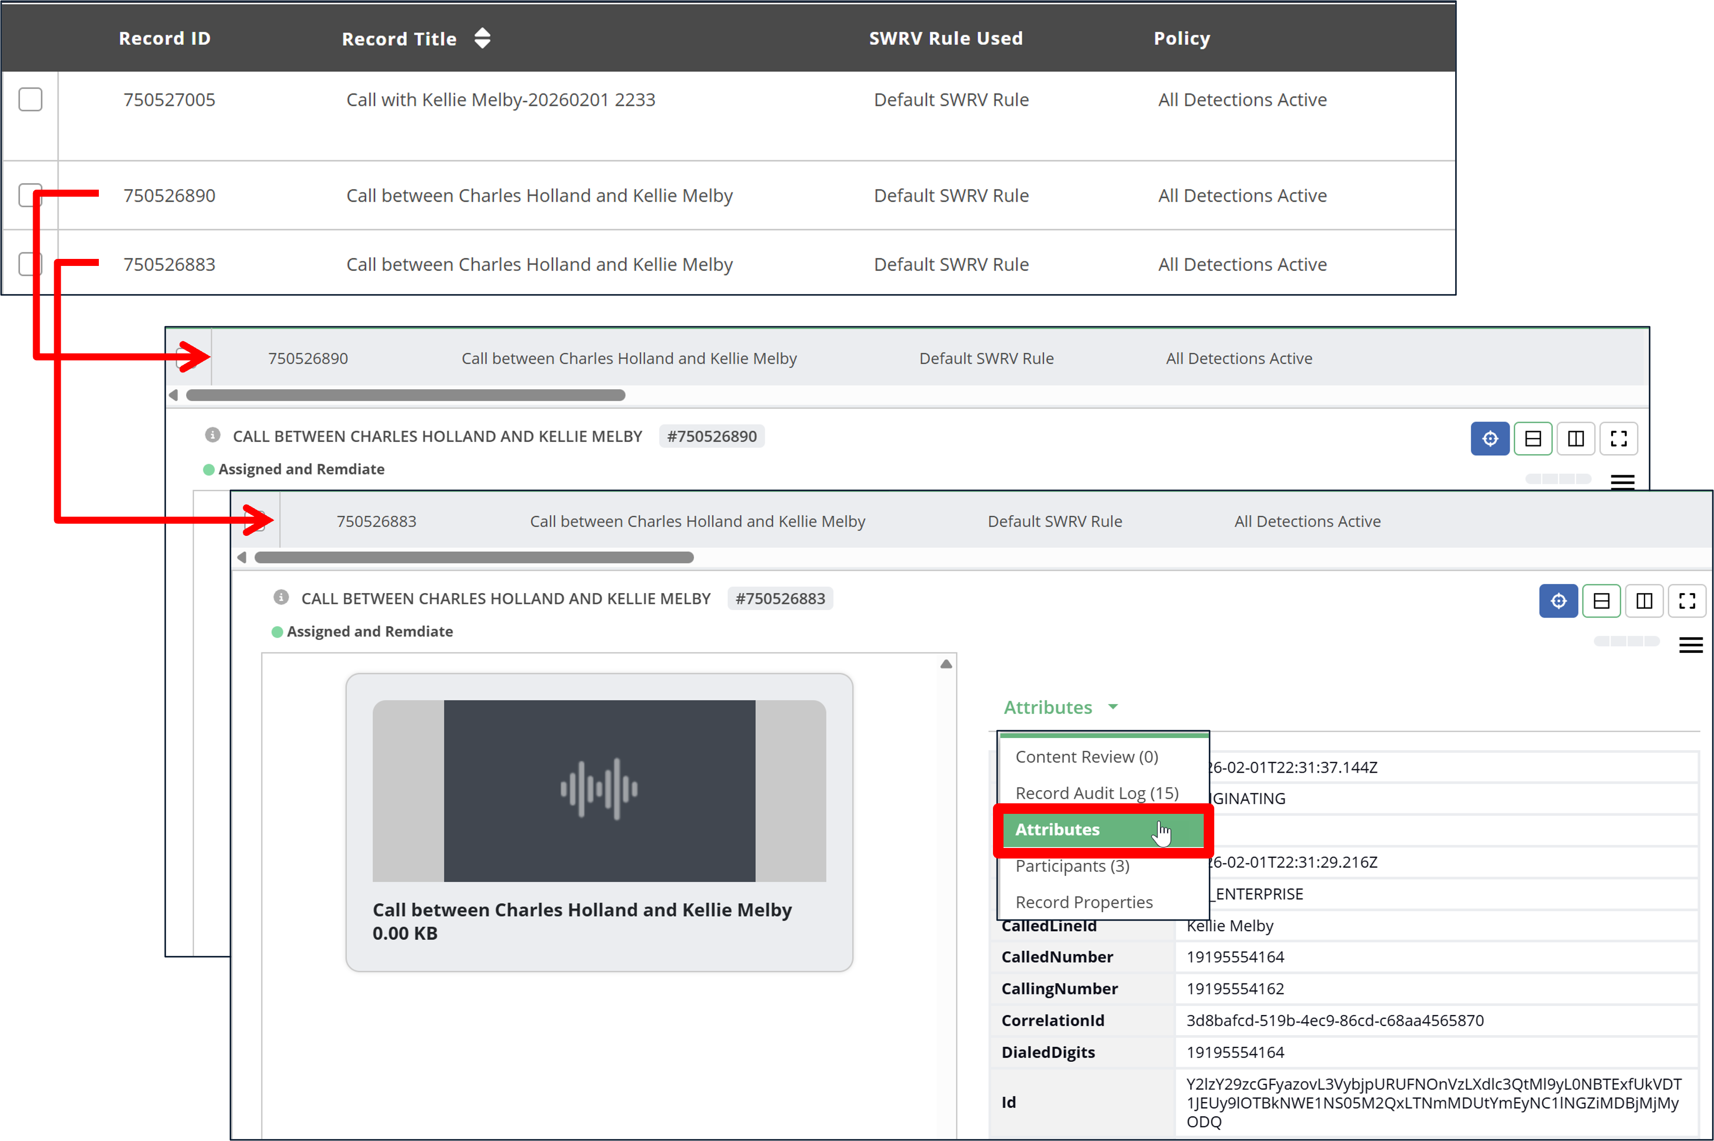The height and width of the screenshot is (1141, 1714).
Task: Click info icon beside title #750526883
Action: tap(281, 598)
